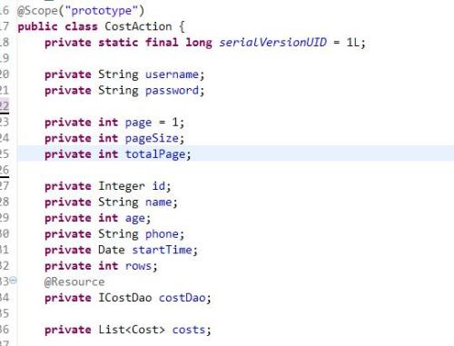Click the List<Cost> type declaration

pos(132,330)
